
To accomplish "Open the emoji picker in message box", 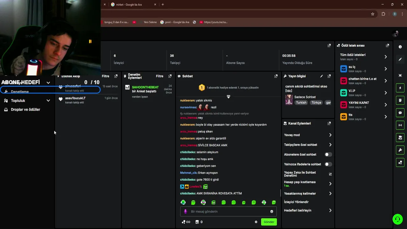I will (272, 212).
